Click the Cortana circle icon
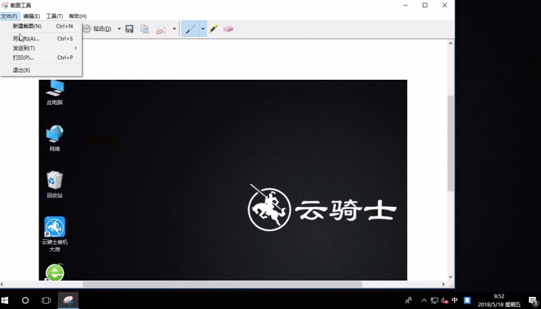541x309 pixels. click(x=26, y=300)
